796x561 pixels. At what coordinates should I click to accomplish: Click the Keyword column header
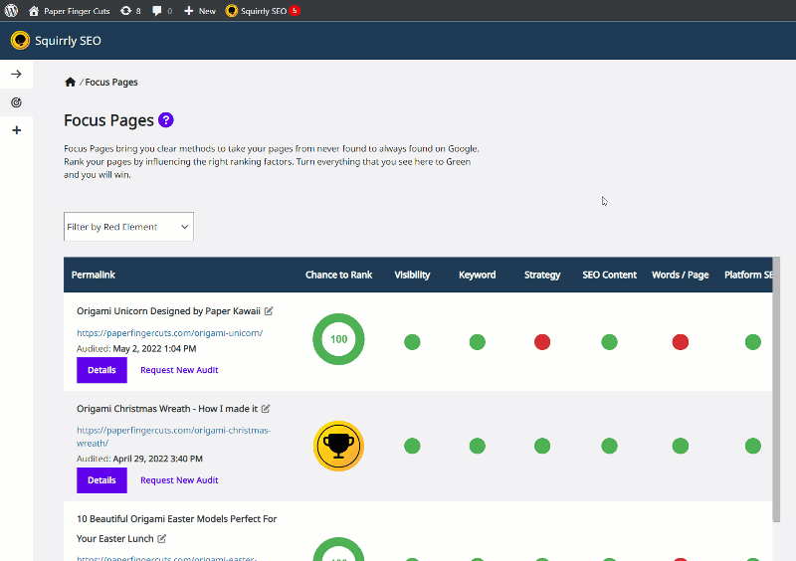click(x=478, y=275)
